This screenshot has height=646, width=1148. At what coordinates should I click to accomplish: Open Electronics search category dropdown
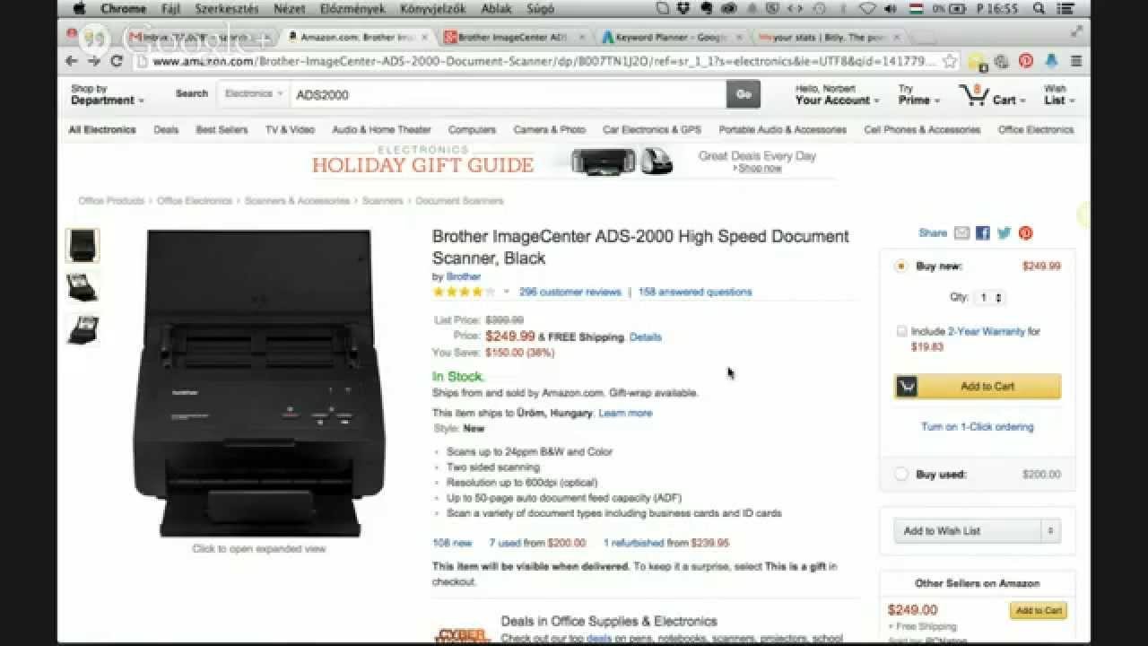tap(253, 94)
